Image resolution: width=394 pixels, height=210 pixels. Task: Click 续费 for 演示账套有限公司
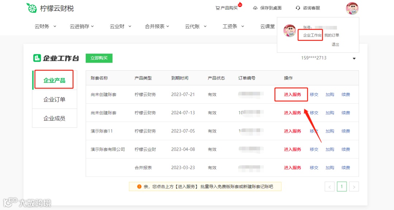click(346, 149)
